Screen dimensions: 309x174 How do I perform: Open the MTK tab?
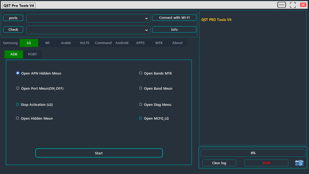click(x=159, y=43)
